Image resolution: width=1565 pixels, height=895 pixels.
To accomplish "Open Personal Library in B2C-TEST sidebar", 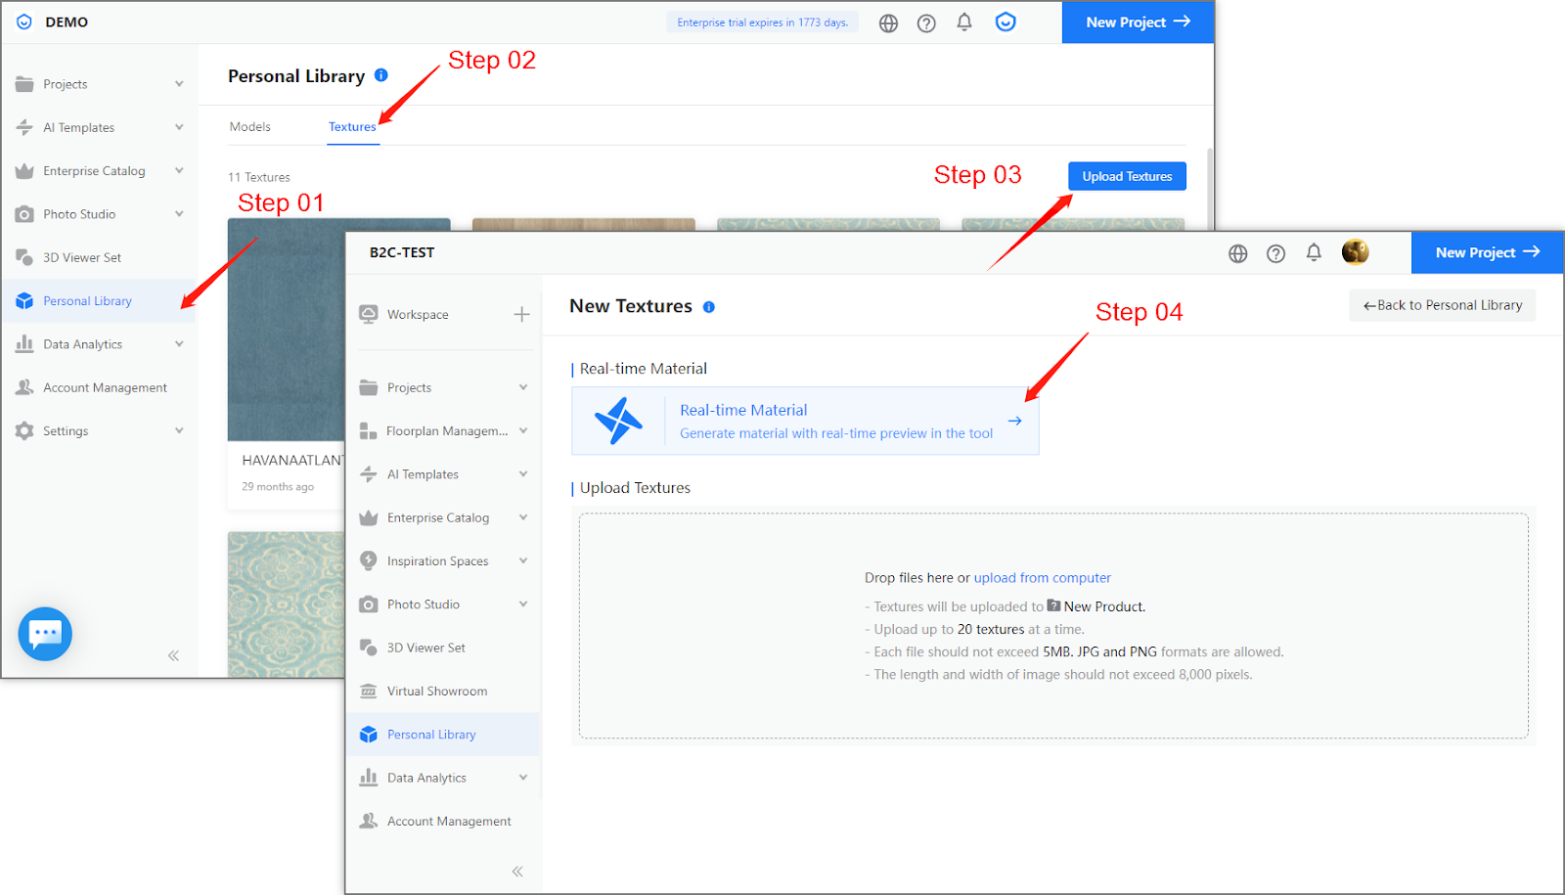I will pyautogui.click(x=443, y=735).
